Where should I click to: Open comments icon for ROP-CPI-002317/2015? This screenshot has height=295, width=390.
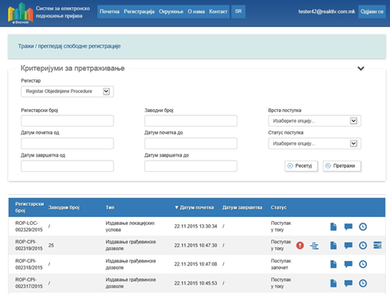click(348, 283)
